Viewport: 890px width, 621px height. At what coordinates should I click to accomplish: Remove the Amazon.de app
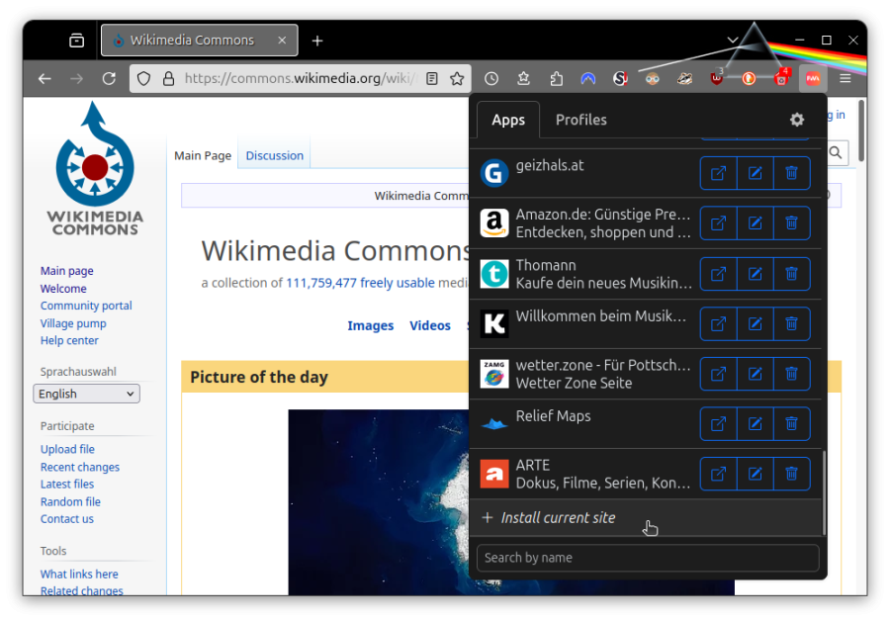pyautogui.click(x=791, y=223)
